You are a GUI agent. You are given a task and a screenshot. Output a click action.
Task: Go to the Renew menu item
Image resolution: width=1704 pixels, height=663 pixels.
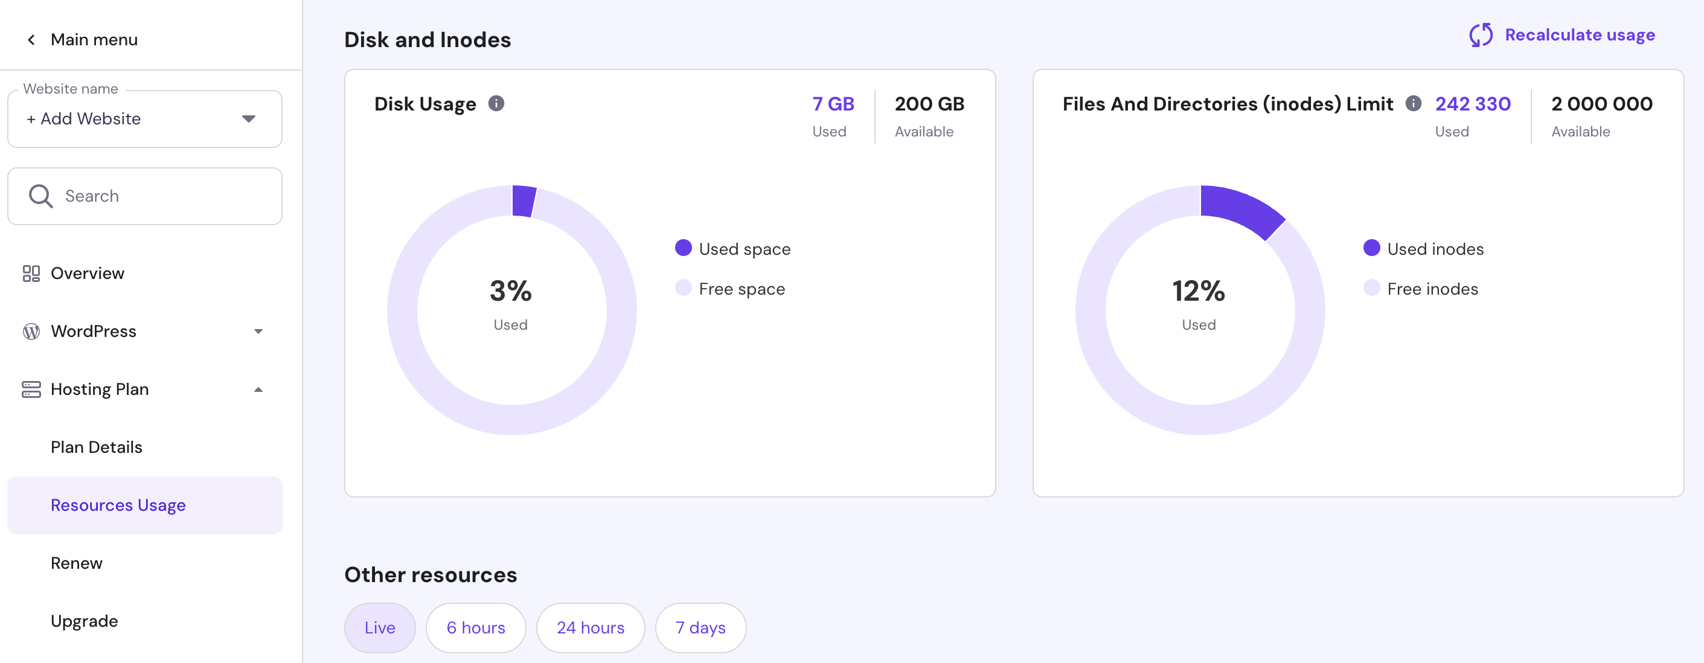tap(77, 563)
